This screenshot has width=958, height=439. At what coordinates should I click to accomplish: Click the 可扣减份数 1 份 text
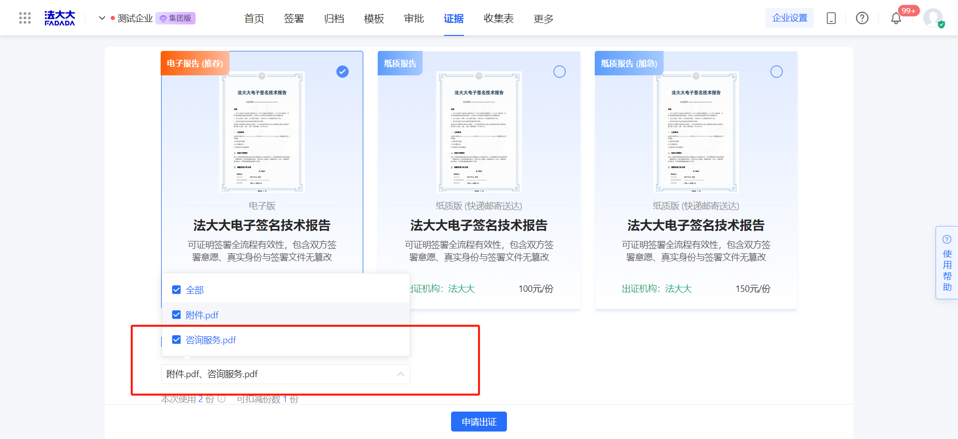tap(267, 399)
